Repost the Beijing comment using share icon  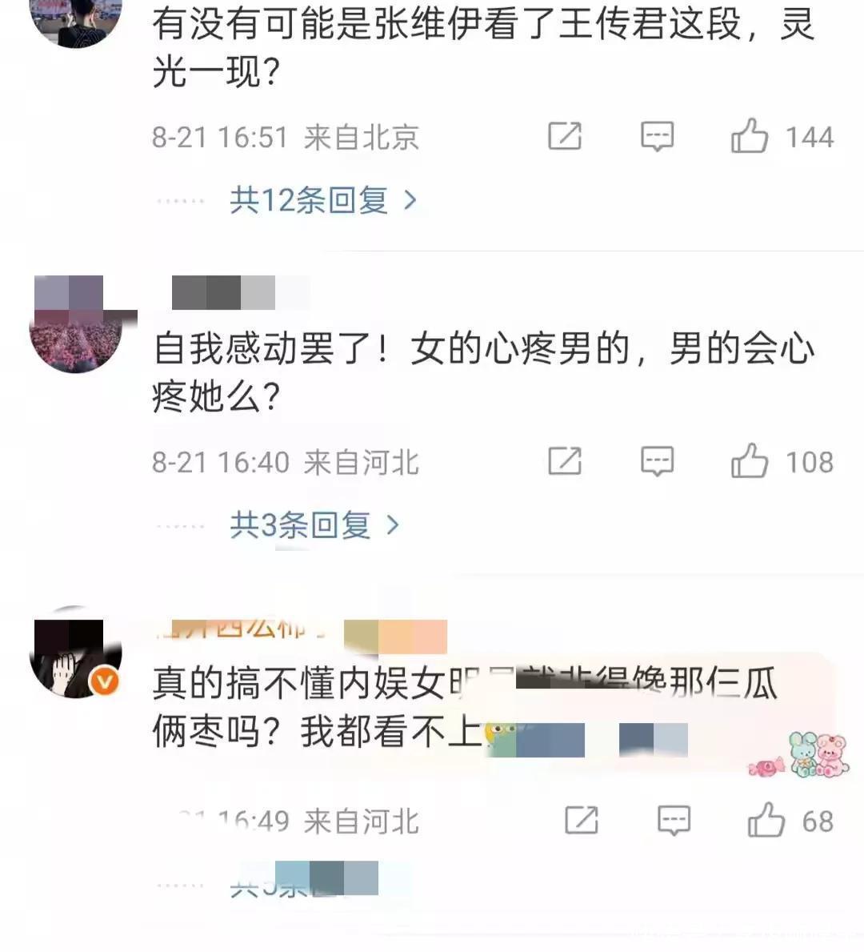point(565,136)
